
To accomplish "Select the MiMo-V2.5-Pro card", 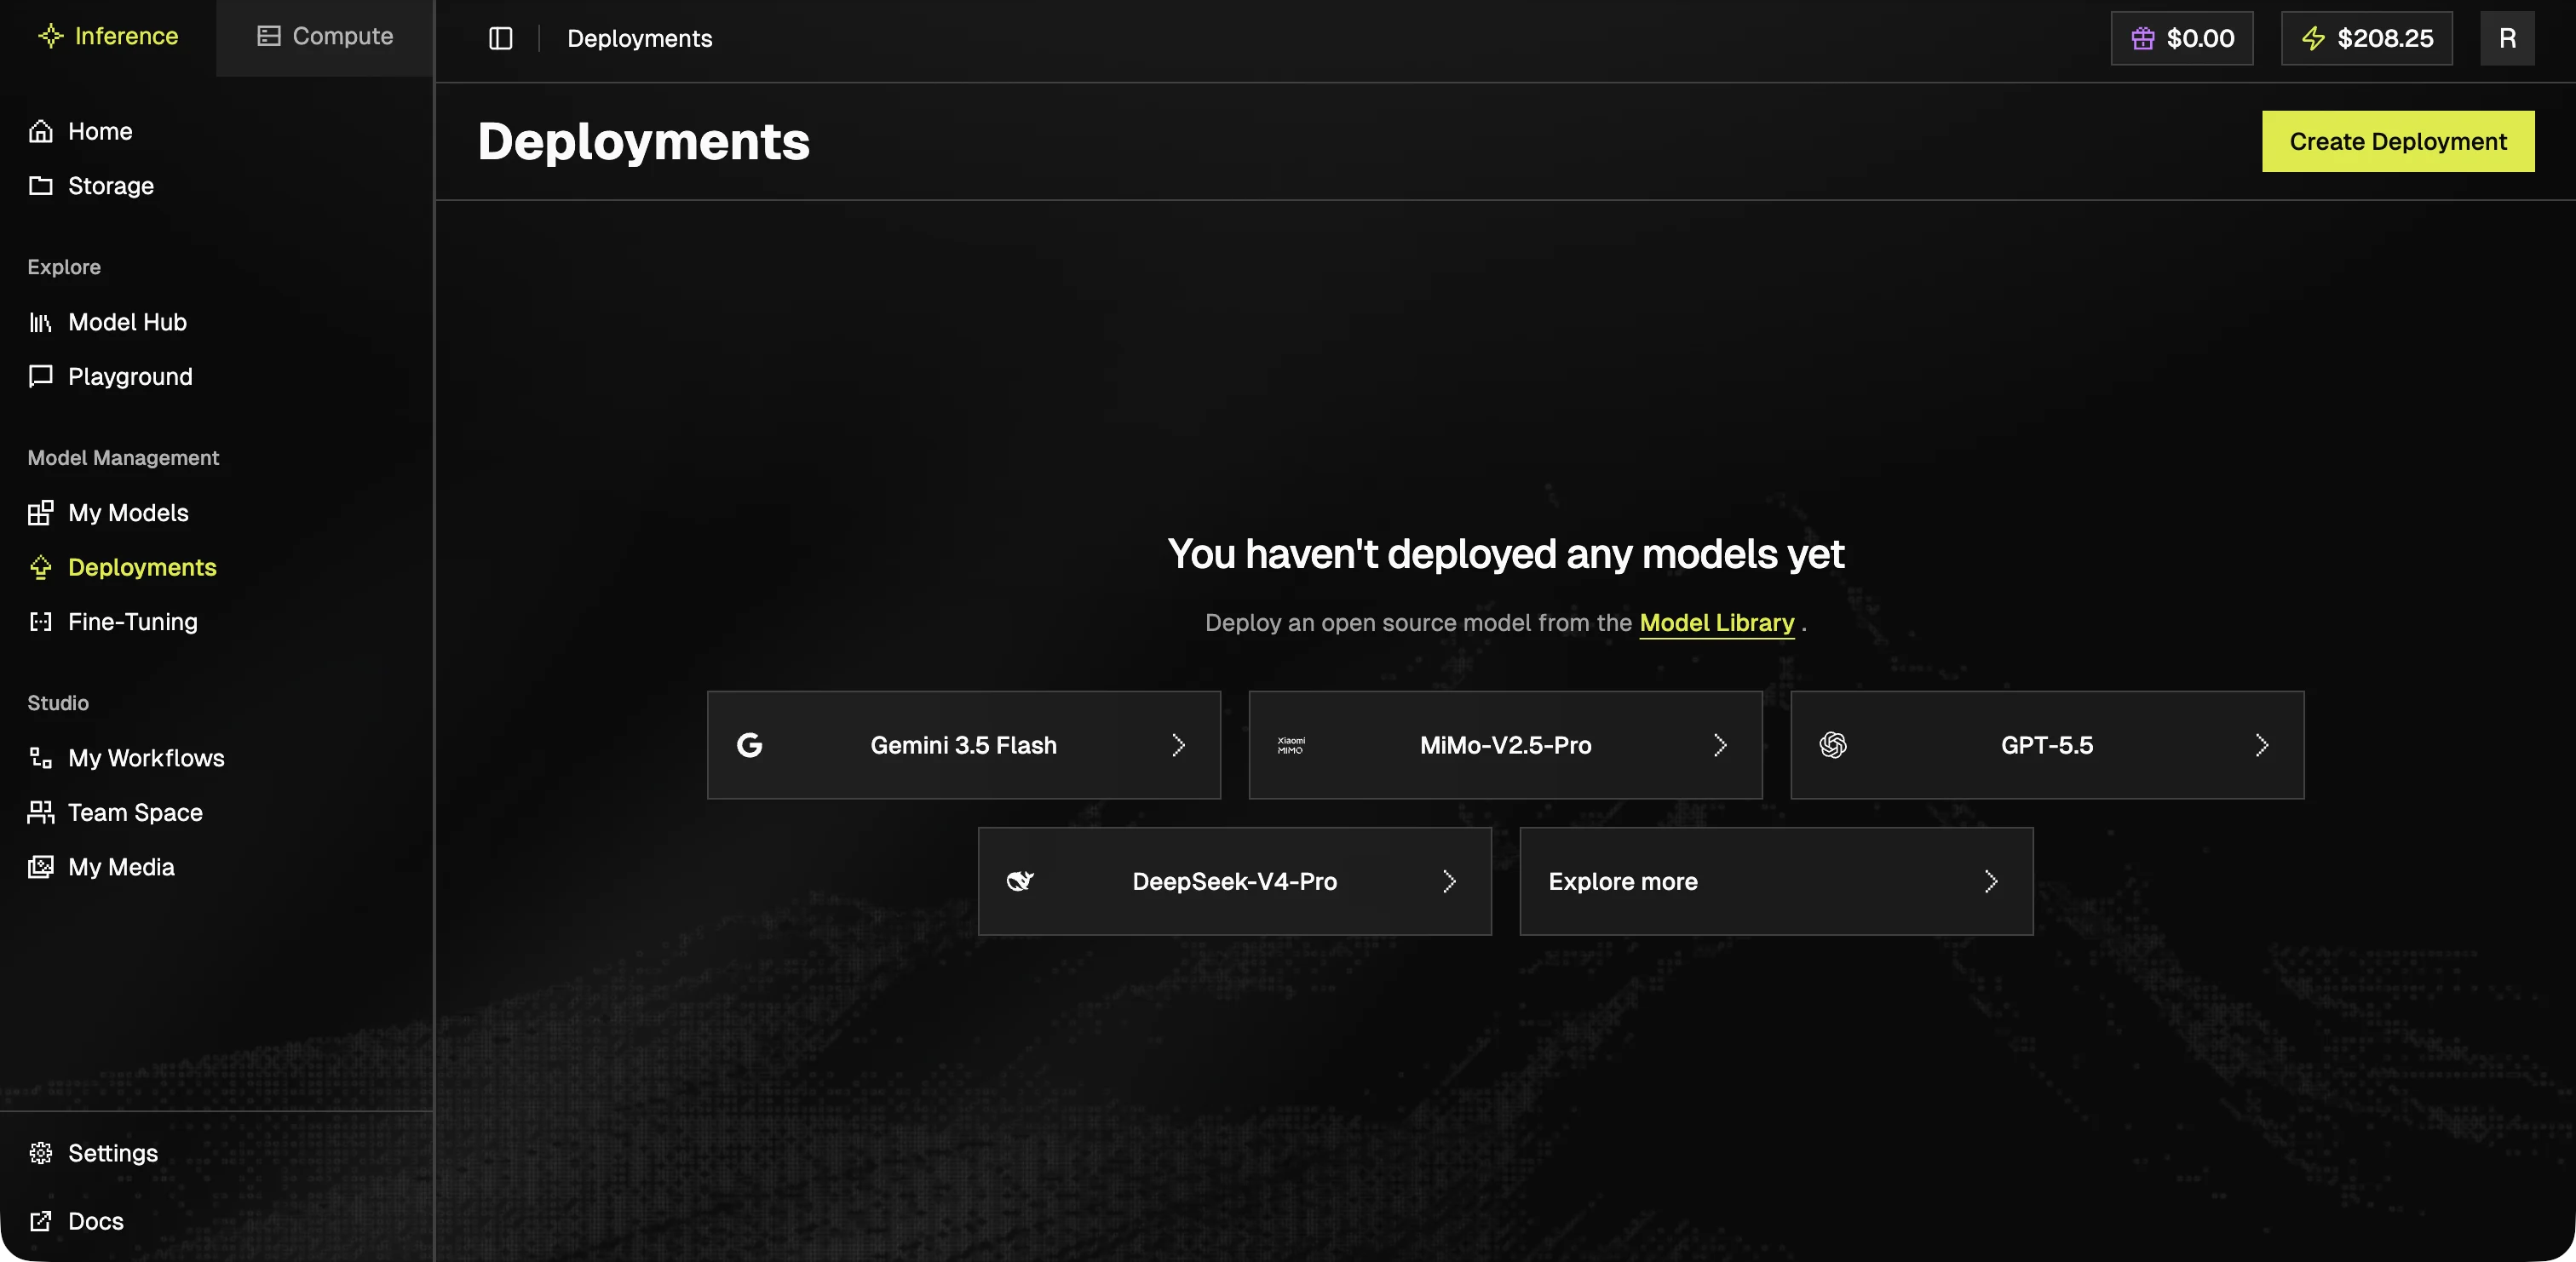I will click(1505, 745).
